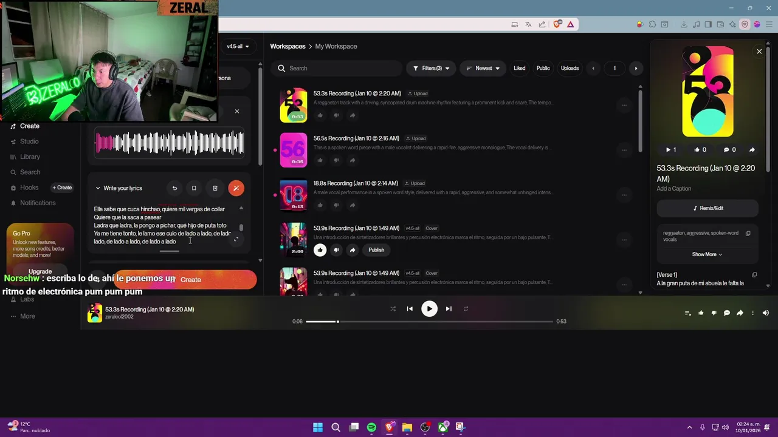
Task: Like the 53.3s Recording in list
Action: click(x=320, y=115)
